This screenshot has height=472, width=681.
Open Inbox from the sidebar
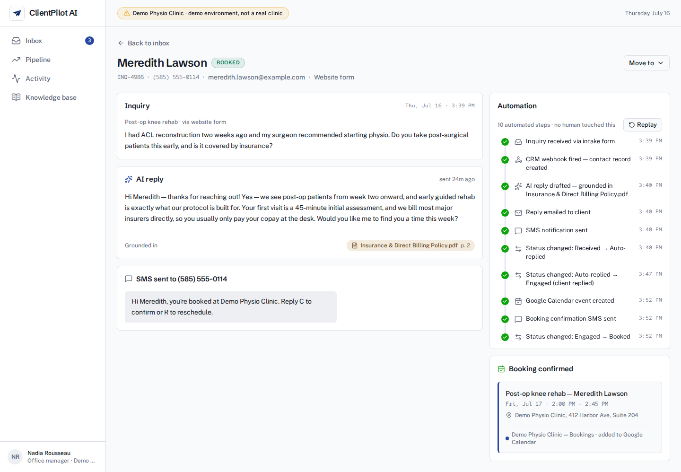[x=52, y=41]
